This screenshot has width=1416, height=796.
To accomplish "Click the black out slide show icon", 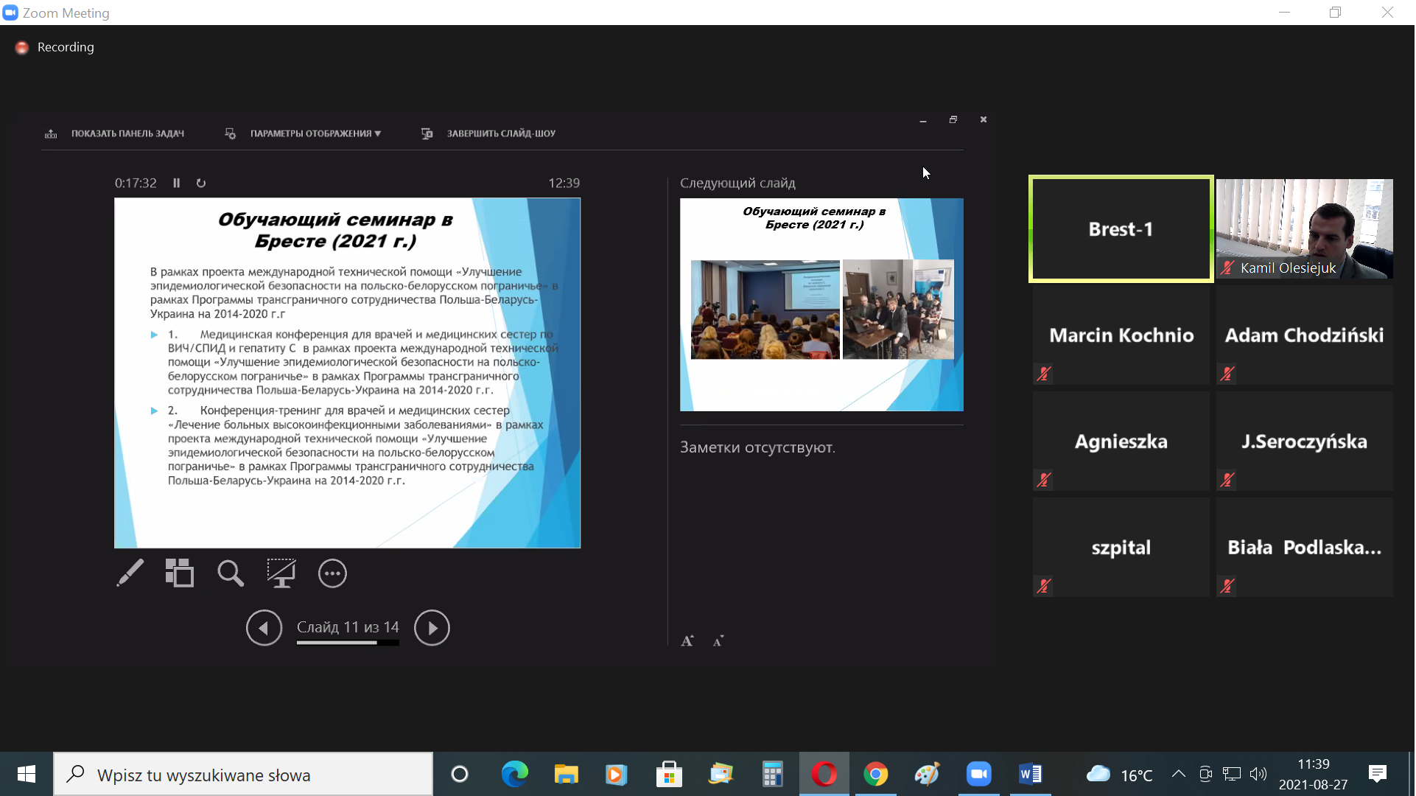I will (x=281, y=573).
